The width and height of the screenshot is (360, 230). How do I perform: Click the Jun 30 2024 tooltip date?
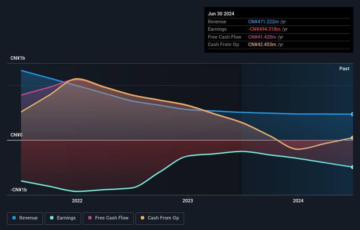221,14
